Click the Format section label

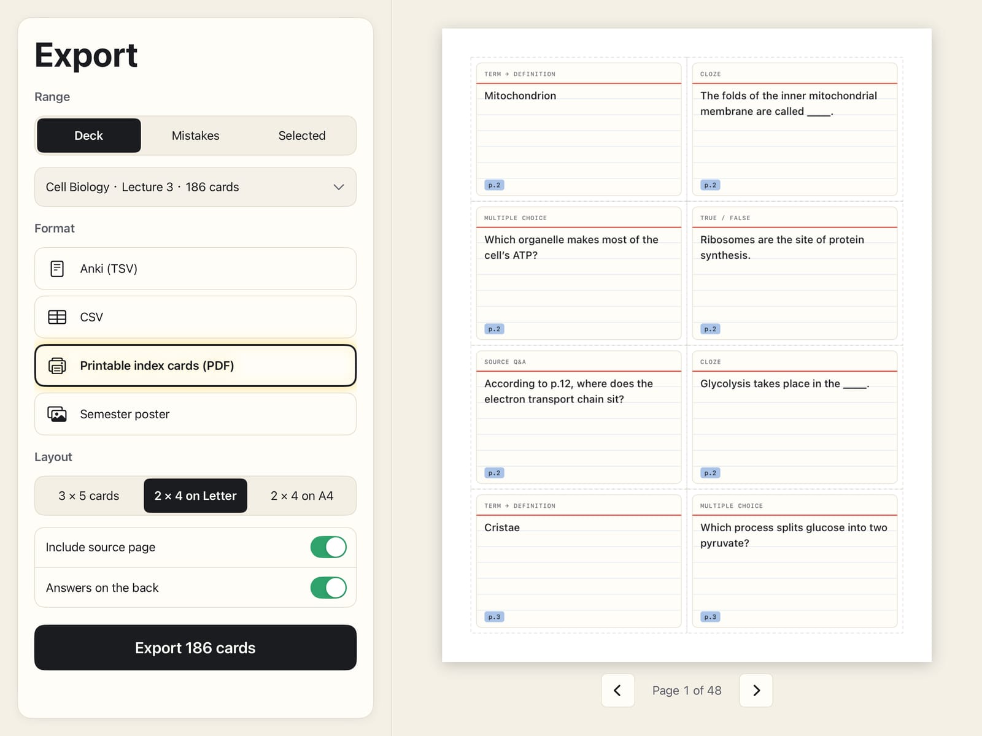coord(55,228)
